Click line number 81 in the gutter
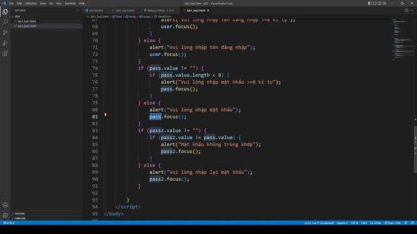The height and width of the screenshot is (234, 417). point(95,117)
